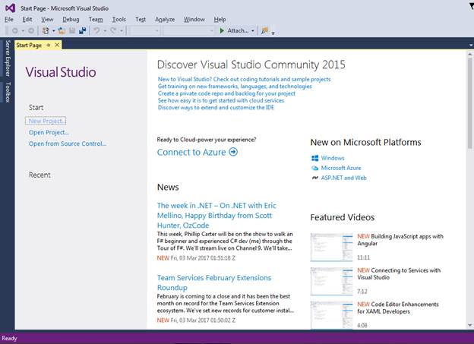474x344 pixels.
Task: Click the New Project... link
Action: pos(46,121)
